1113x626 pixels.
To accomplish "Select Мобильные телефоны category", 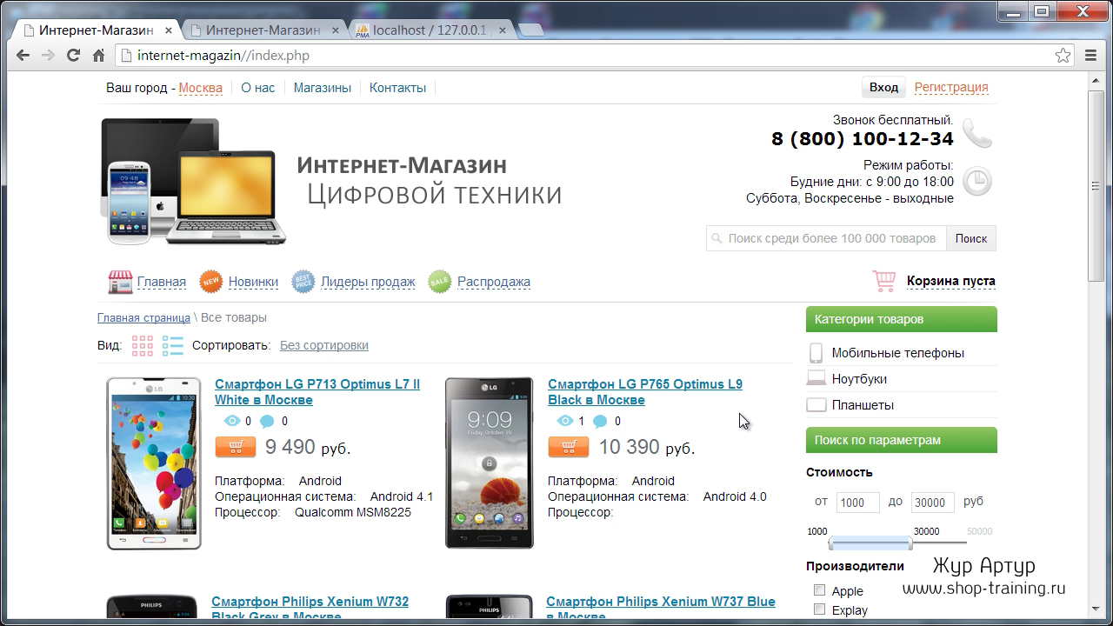I will click(897, 353).
